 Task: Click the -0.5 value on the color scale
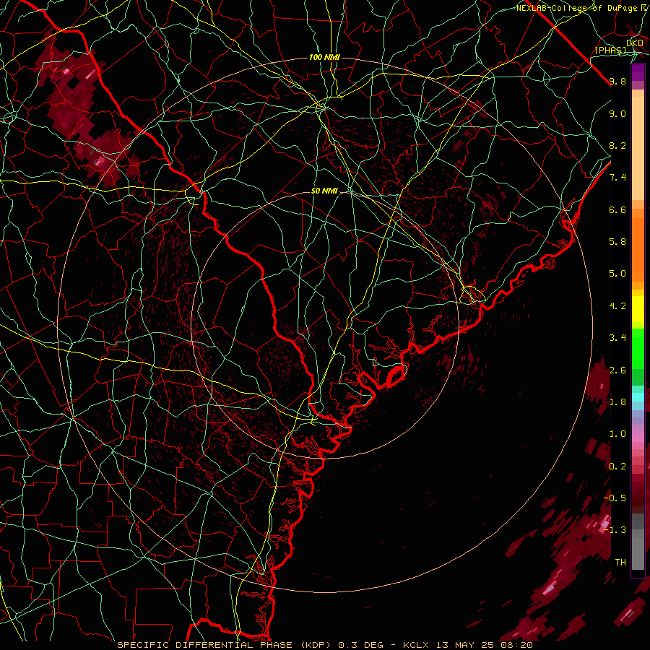tap(615, 498)
